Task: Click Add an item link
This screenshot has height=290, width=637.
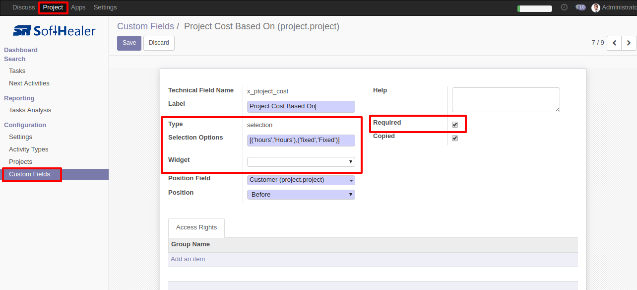Action: click(188, 259)
